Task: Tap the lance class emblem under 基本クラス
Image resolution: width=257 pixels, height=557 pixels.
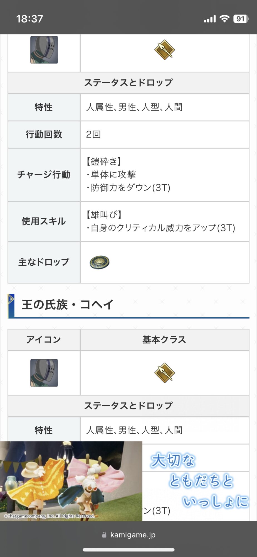Action: click(x=164, y=373)
